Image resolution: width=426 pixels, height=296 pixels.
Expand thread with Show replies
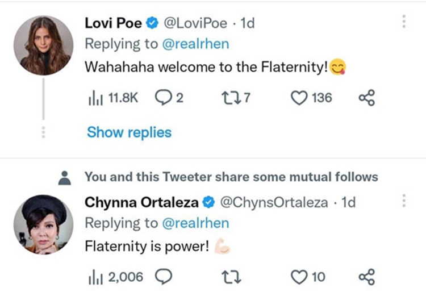[129, 132]
